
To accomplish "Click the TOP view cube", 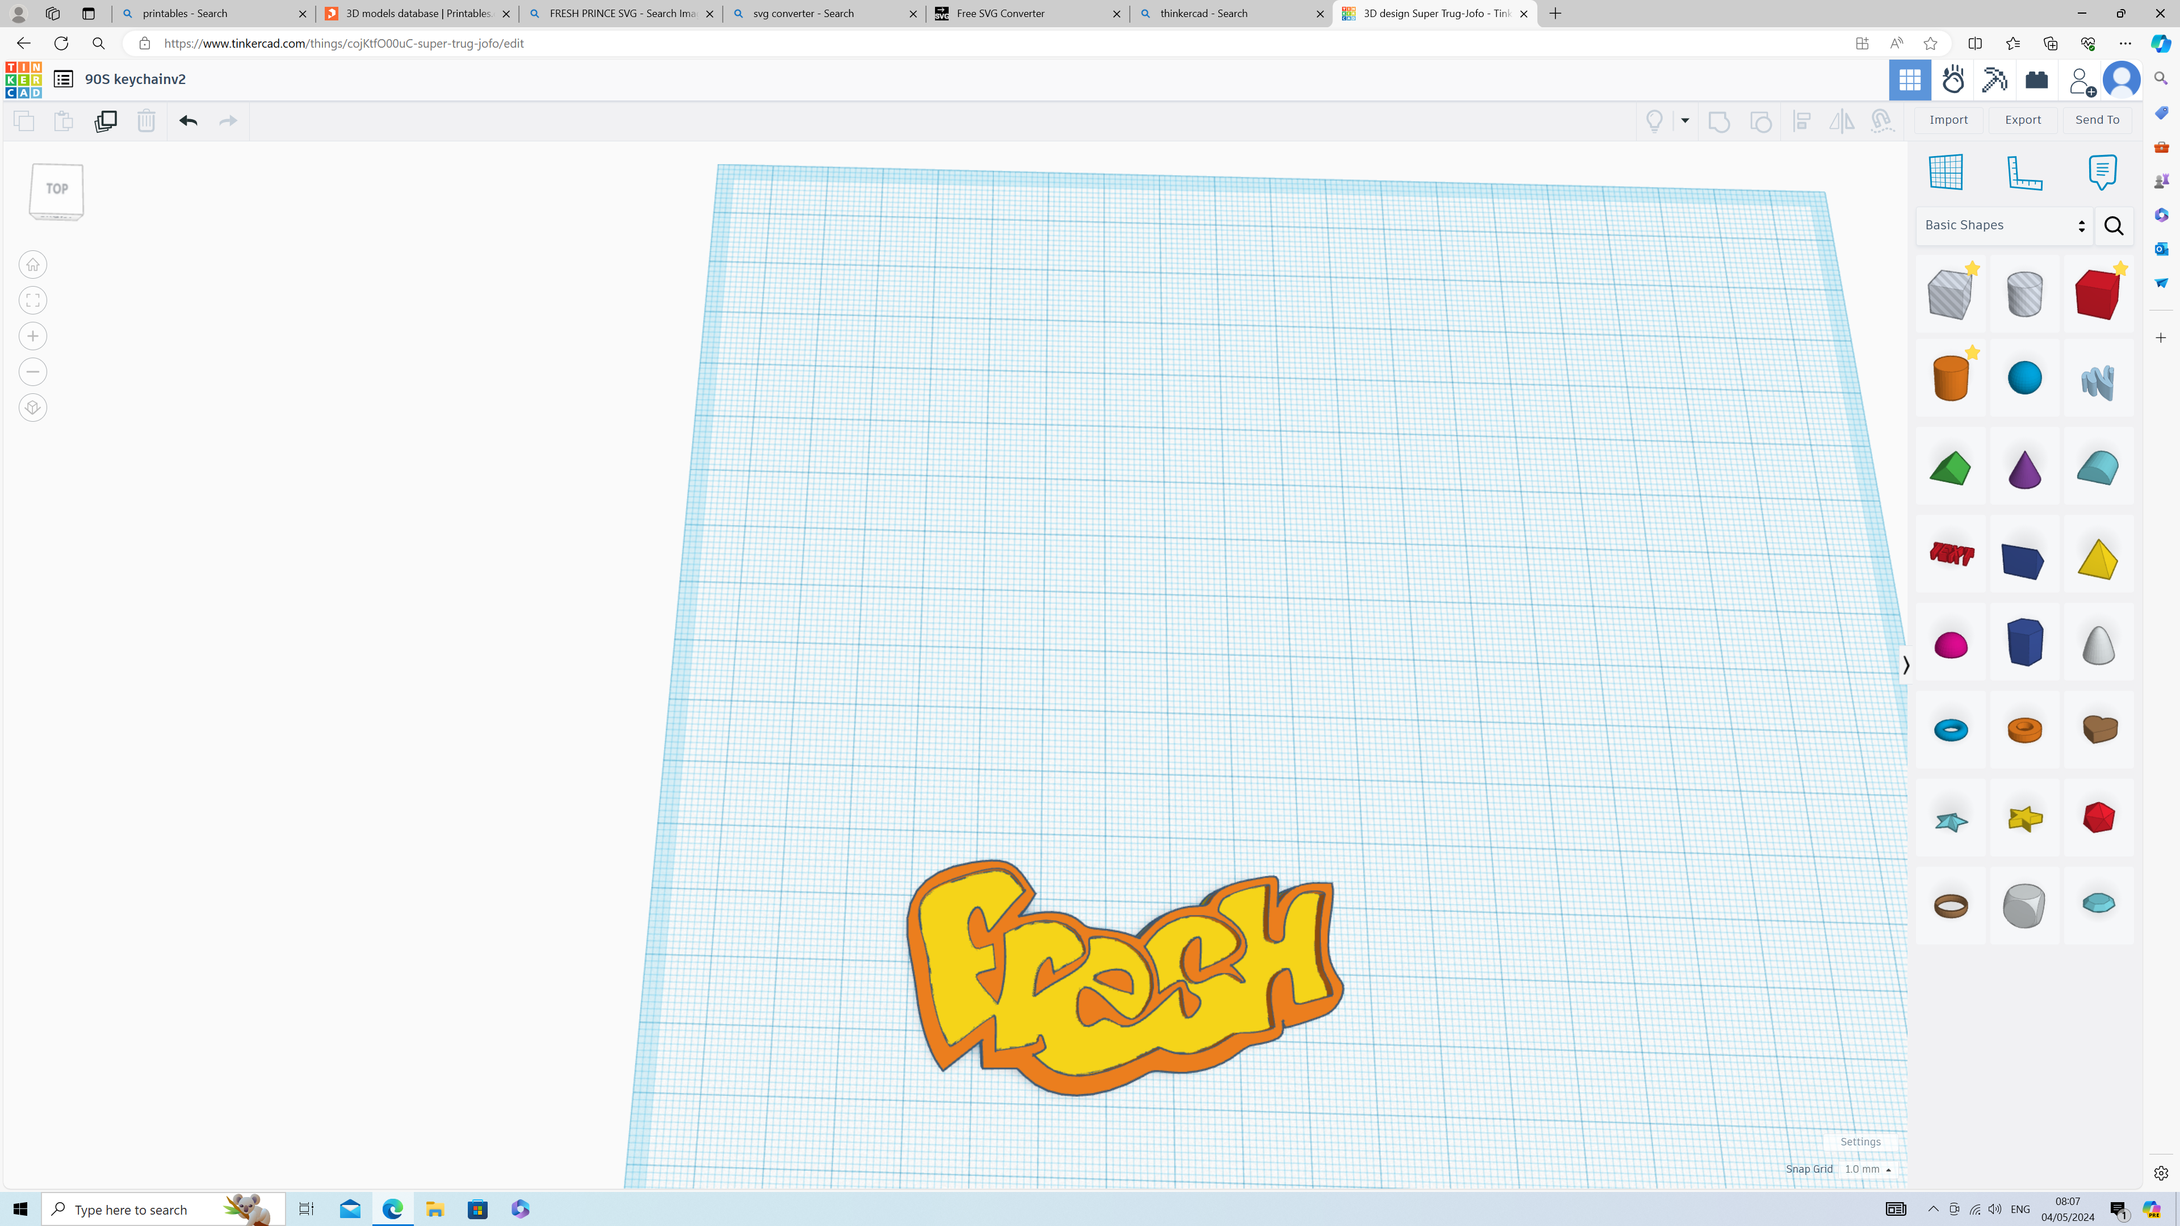I will coord(57,190).
